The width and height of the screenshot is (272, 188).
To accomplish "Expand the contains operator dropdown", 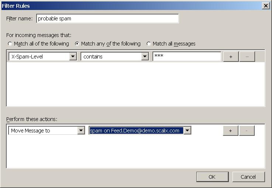I will point(145,57).
